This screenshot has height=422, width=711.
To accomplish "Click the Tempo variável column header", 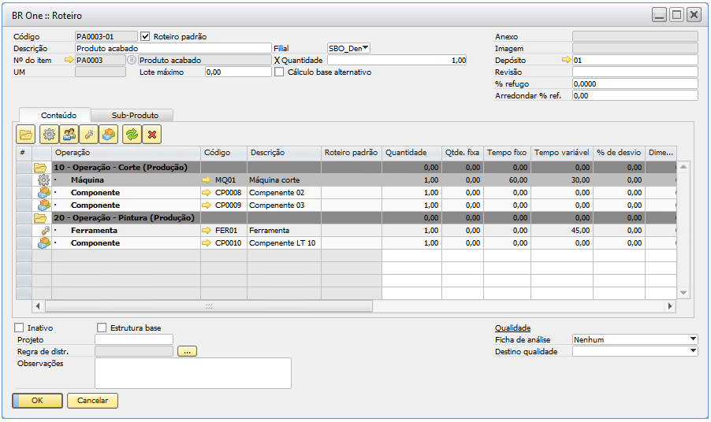I will (562, 153).
